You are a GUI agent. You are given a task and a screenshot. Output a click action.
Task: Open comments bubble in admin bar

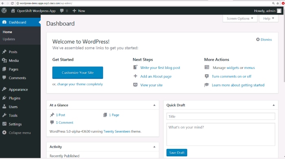62,11
